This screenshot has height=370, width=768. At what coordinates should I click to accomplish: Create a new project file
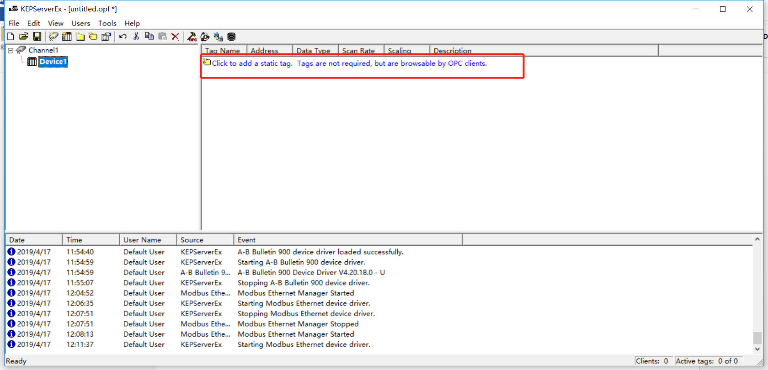[x=11, y=37]
